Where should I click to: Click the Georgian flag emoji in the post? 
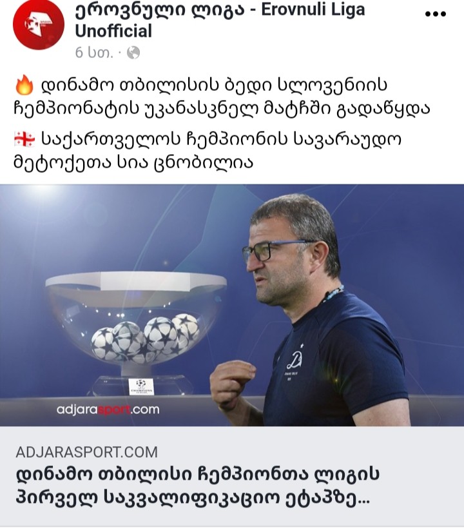[24, 139]
